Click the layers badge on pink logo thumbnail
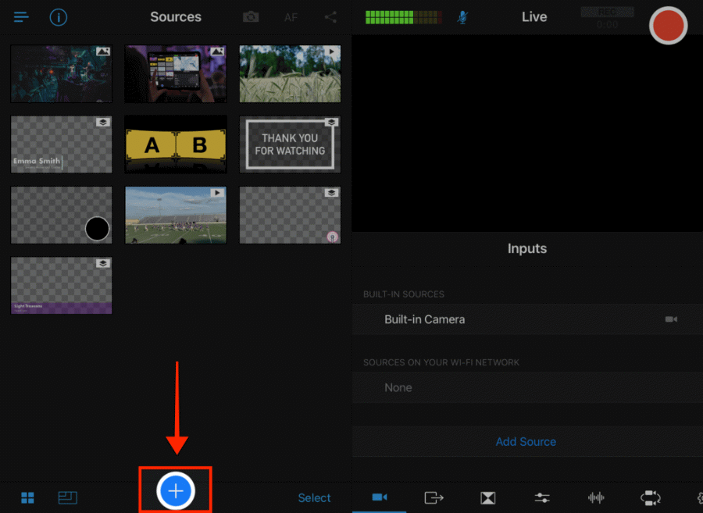 click(331, 193)
